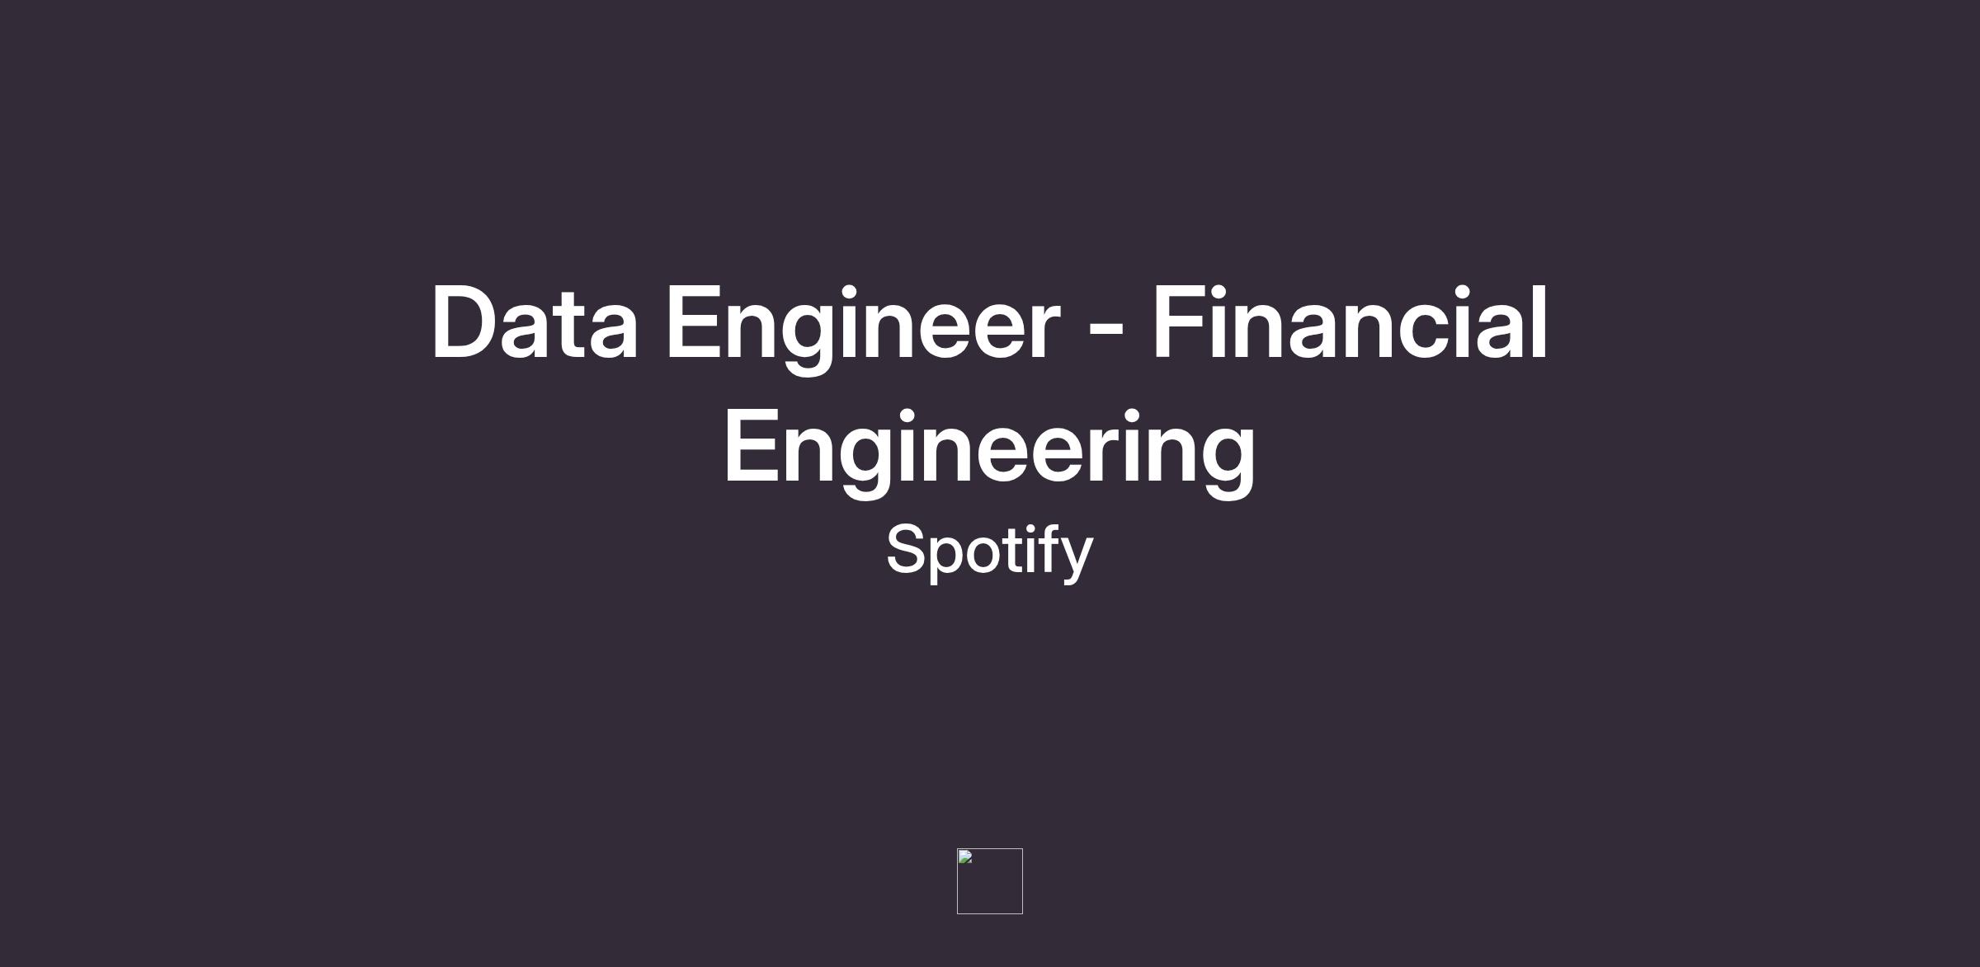Click "Engineering" on the second title line
Image resolution: width=1980 pixels, height=967 pixels.
[989, 449]
